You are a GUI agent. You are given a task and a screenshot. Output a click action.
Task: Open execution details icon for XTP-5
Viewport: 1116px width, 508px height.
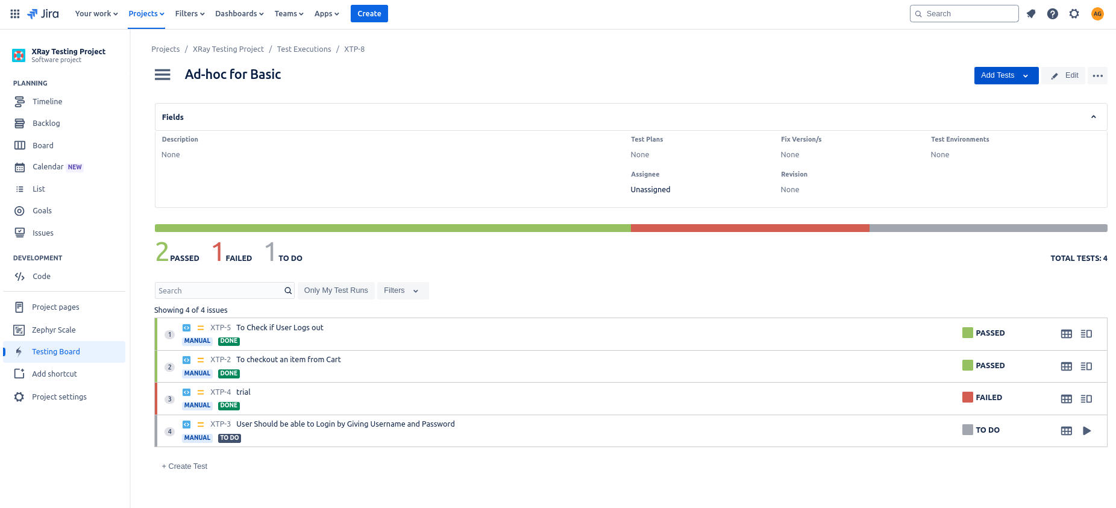(x=1086, y=334)
